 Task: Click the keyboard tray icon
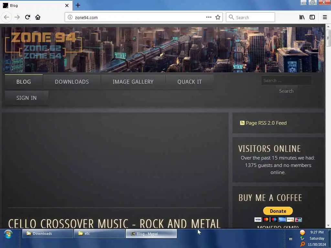click(x=291, y=239)
